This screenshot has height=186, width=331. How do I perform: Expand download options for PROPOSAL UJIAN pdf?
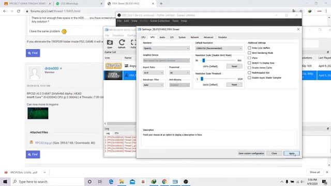pos(44,172)
